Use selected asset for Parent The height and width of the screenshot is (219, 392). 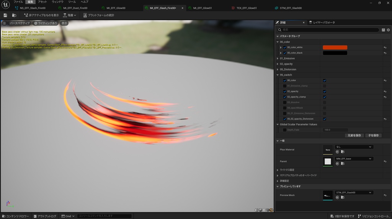tap(337, 163)
